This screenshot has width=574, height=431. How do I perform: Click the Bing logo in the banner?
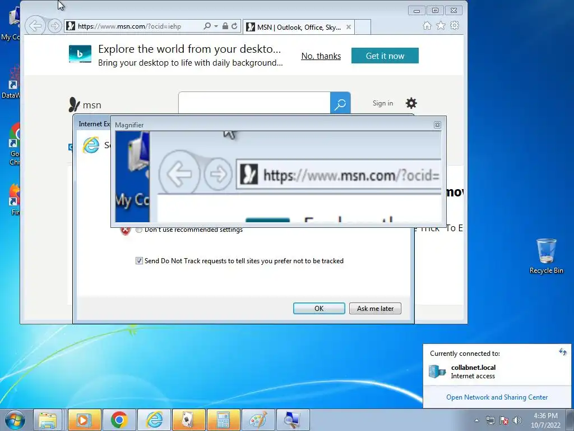[x=80, y=54]
